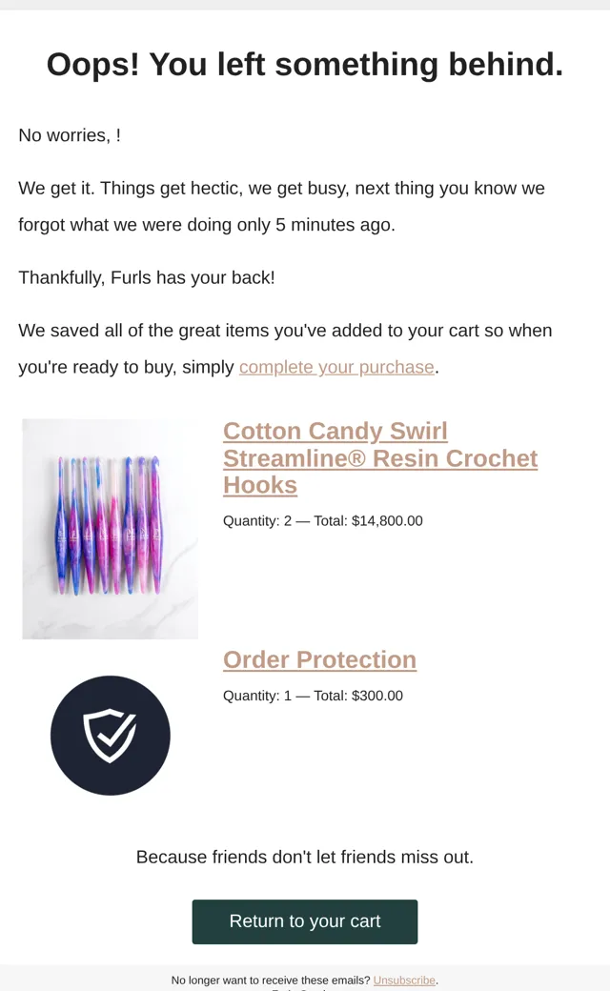Select the 'Quantity: 1 — Total: $300.00' line
The width and height of the screenshot is (610, 991).
tap(313, 696)
